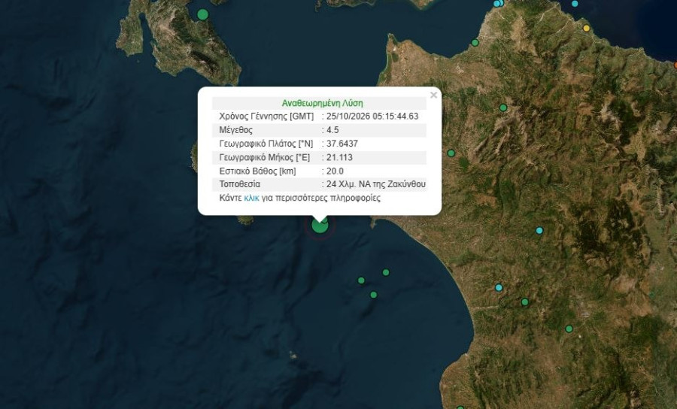The image size is (677, 409).
Task: Click the focal depth value '20.0'
Action: tap(335, 171)
